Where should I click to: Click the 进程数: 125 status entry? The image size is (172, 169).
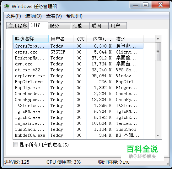point(17,162)
